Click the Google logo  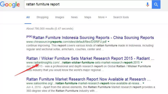tap(10, 4)
